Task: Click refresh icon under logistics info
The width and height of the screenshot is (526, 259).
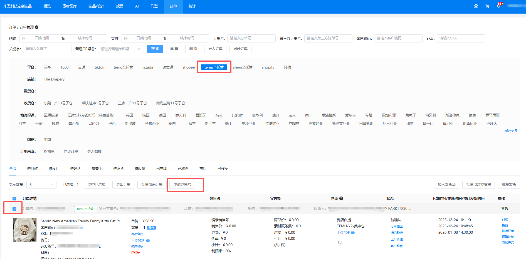Action: click(340, 242)
